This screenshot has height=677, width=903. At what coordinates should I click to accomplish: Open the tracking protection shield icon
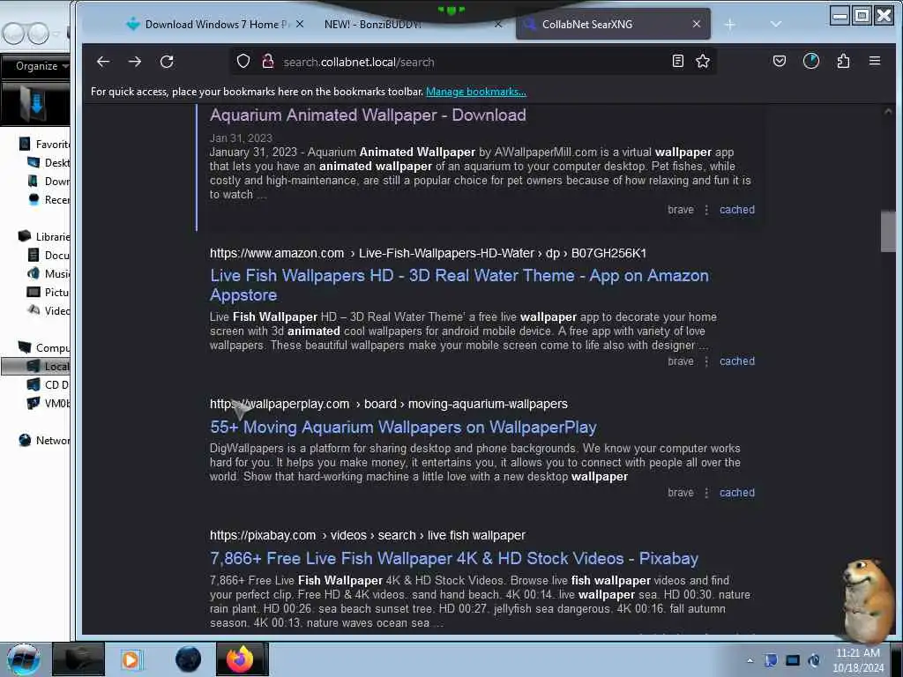point(243,61)
